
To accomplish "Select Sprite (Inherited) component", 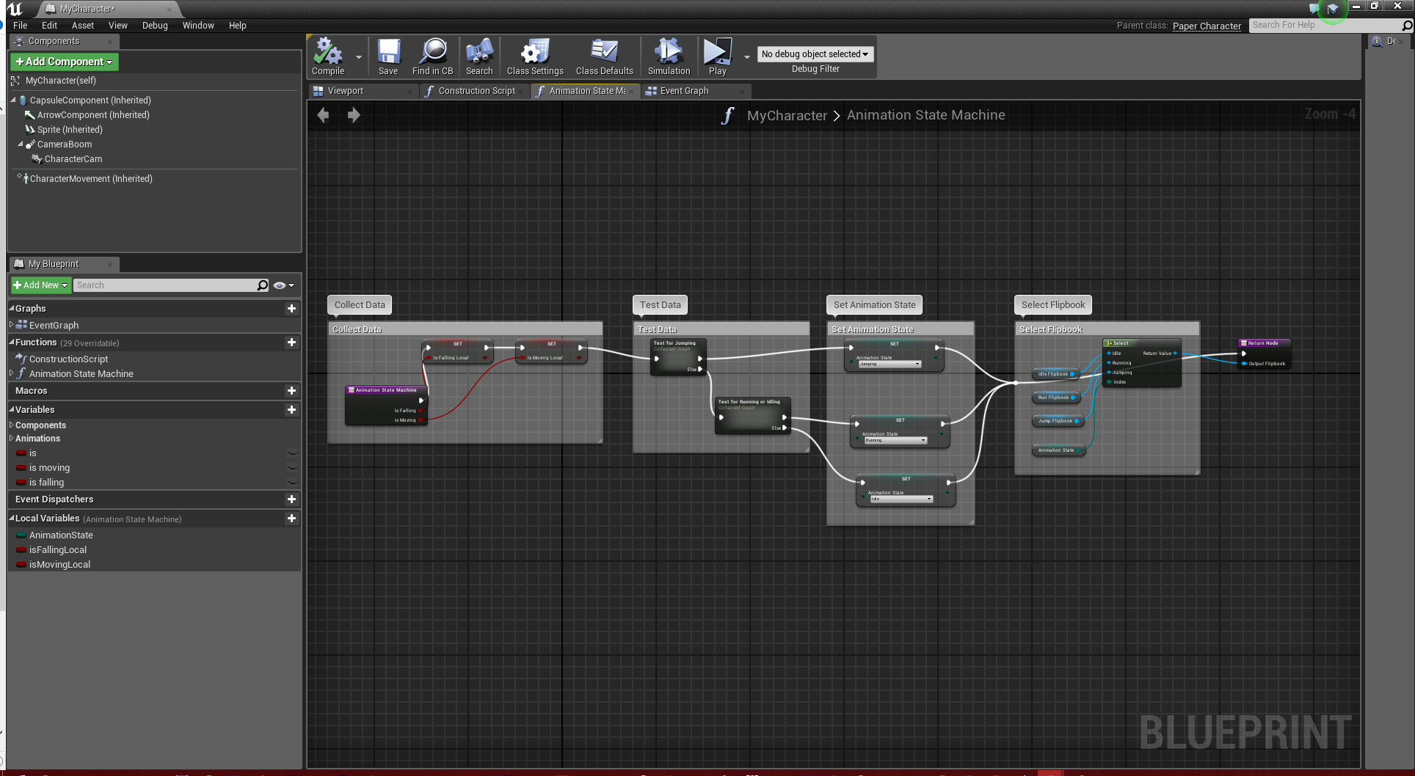I will point(70,129).
